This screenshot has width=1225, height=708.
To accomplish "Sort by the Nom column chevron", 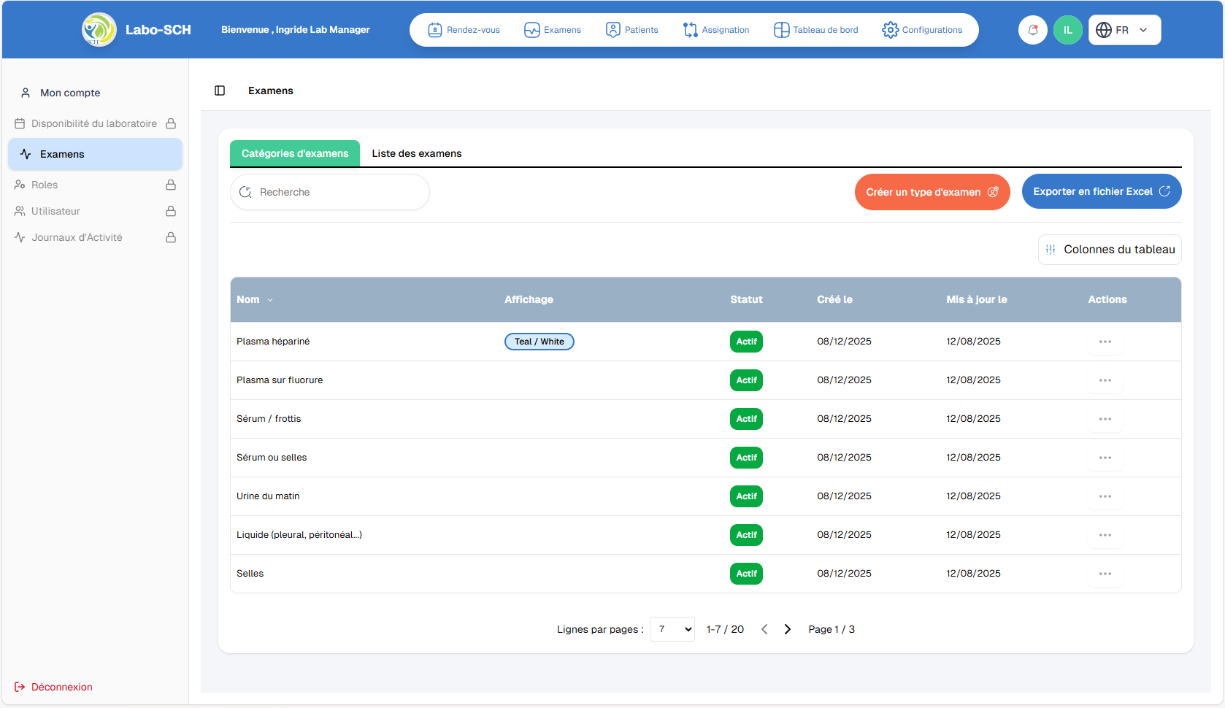I will (x=270, y=300).
